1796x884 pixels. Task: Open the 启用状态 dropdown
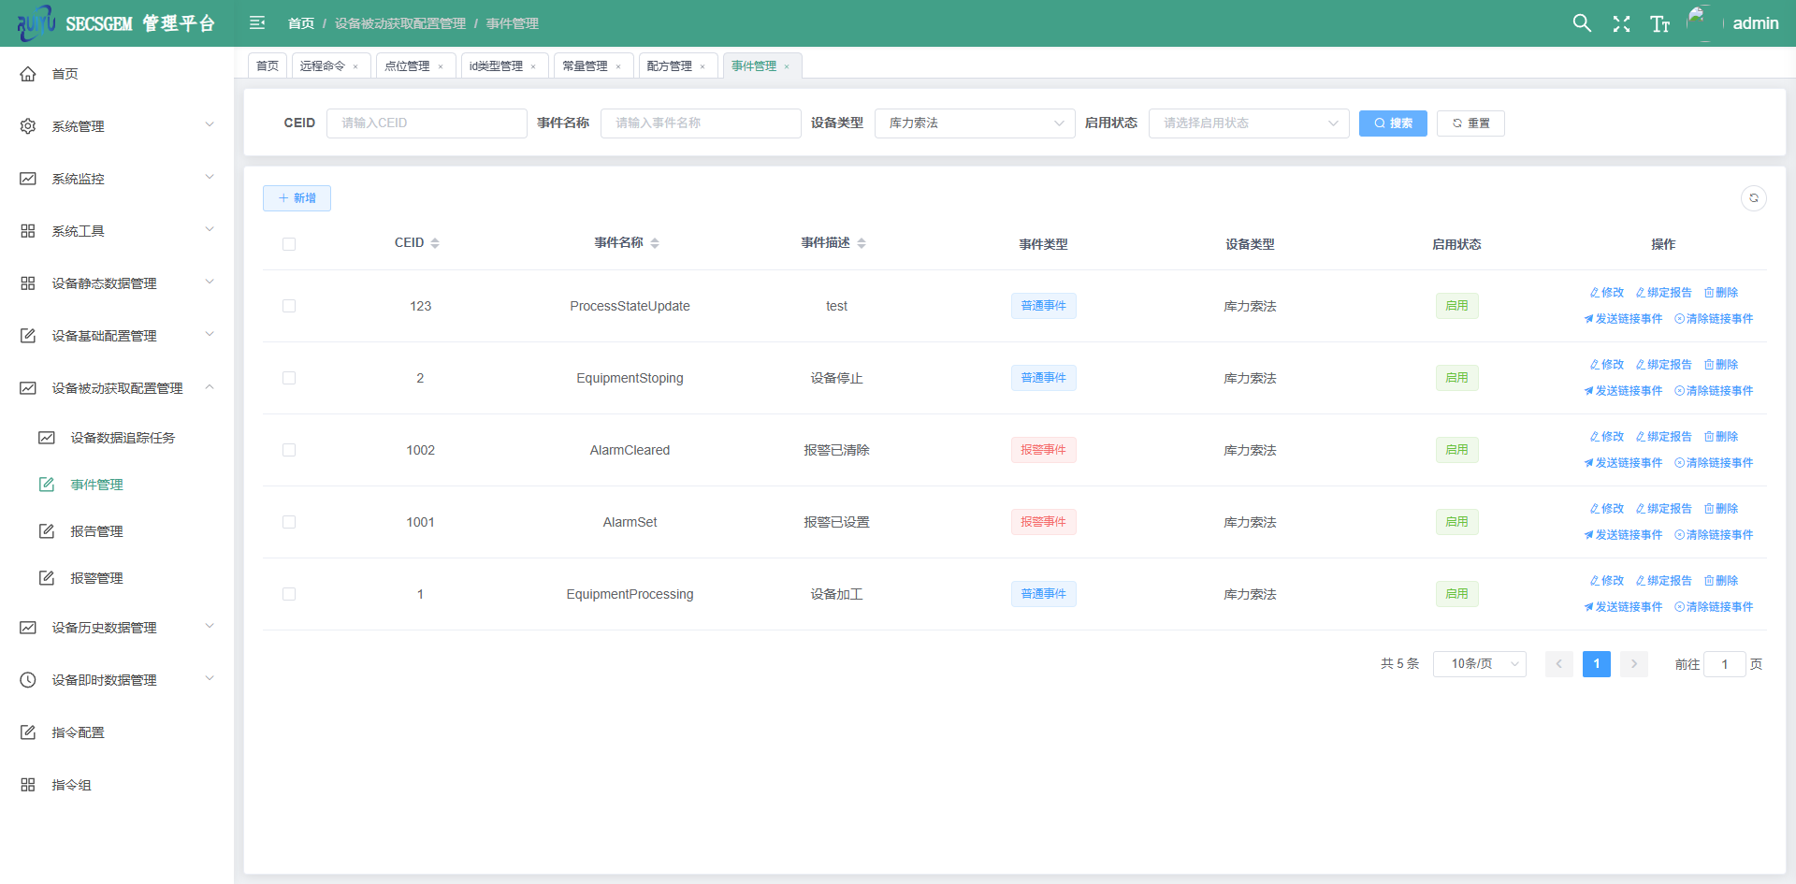1248,123
